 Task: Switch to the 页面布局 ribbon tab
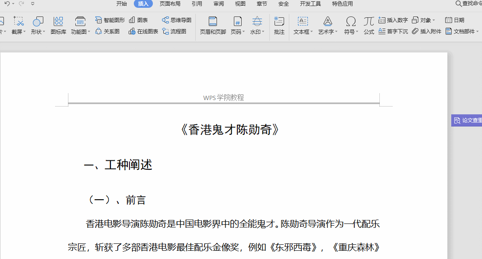pos(170,3)
